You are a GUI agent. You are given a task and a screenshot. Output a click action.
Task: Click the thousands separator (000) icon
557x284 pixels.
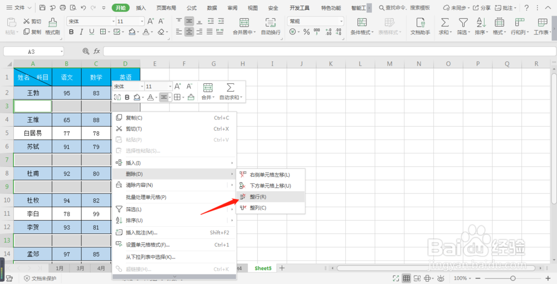click(317, 32)
